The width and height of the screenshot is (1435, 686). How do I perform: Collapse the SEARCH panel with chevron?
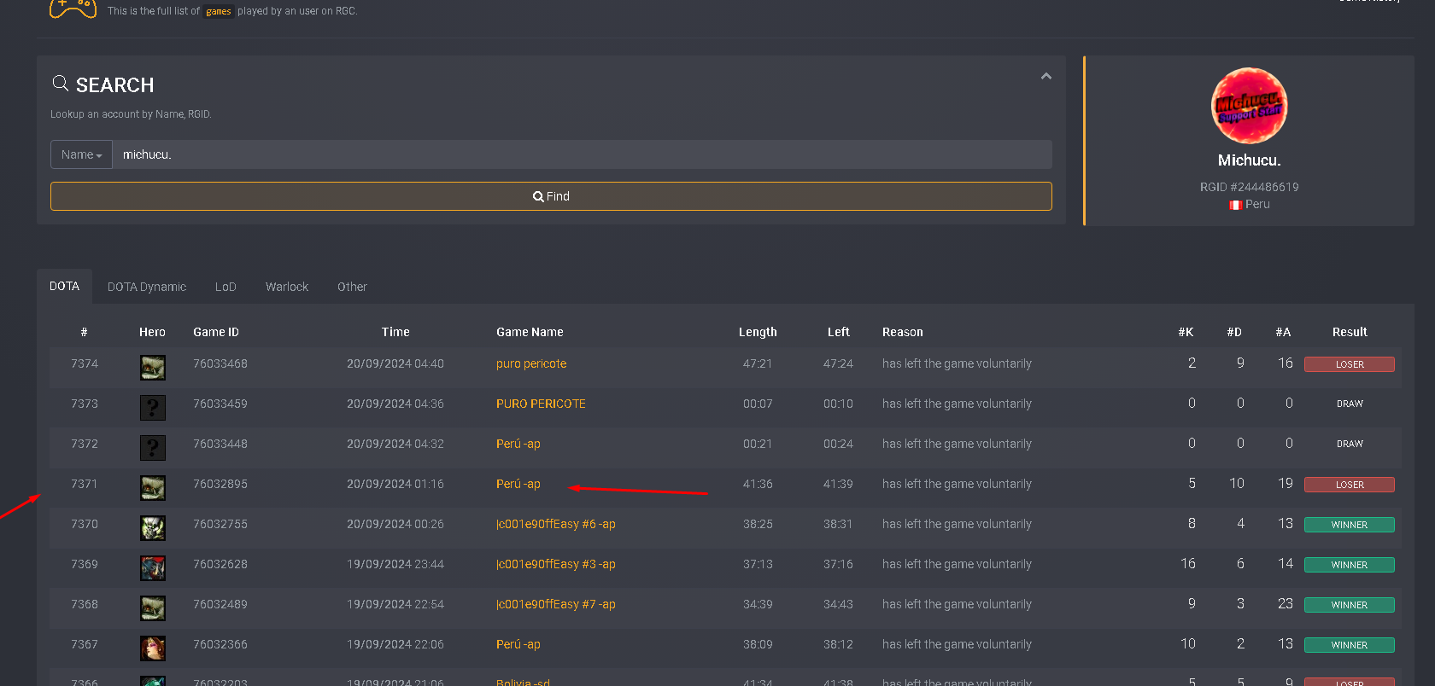pos(1046,76)
